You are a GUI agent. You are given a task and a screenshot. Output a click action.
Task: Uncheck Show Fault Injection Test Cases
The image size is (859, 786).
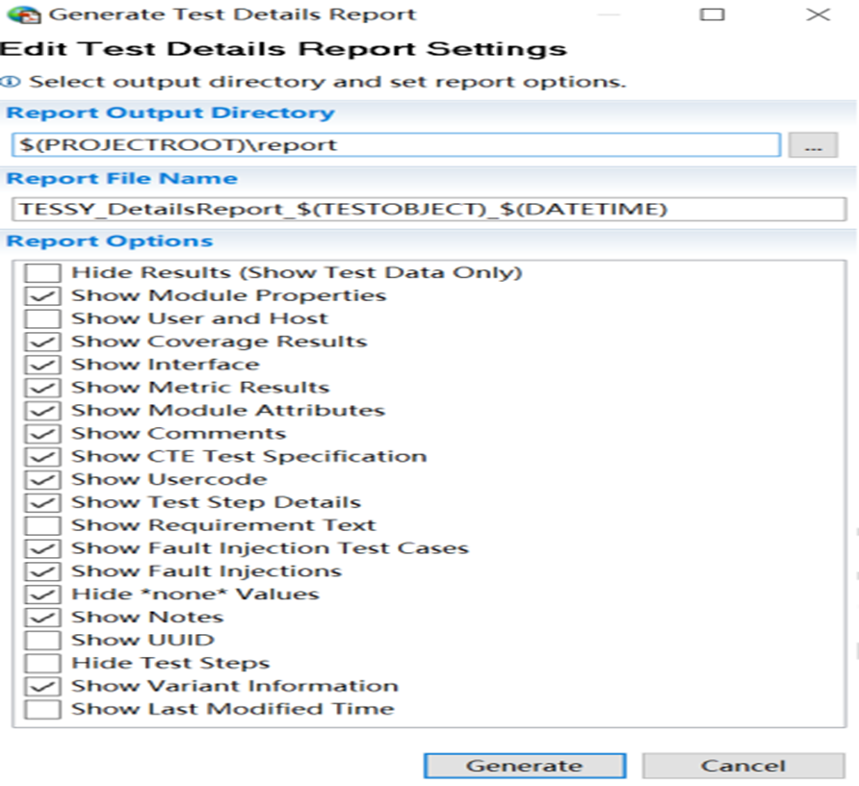pyautogui.click(x=42, y=548)
